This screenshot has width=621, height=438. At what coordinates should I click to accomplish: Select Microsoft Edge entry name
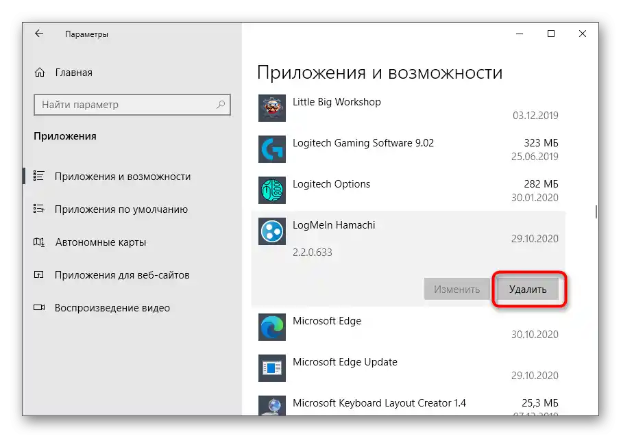[x=327, y=320]
